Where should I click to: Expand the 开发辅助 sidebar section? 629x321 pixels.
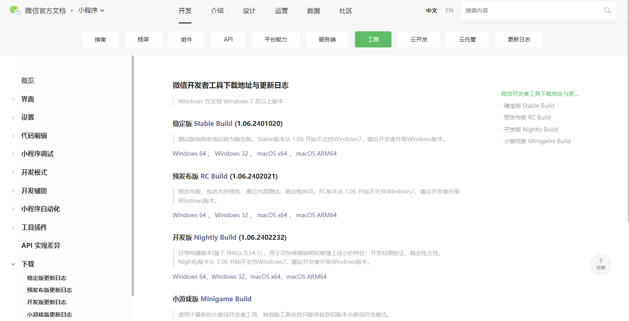tap(13, 191)
